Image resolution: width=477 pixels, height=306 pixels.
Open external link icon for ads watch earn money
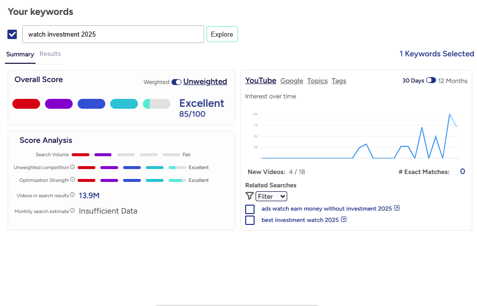pyautogui.click(x=397, y=208)
